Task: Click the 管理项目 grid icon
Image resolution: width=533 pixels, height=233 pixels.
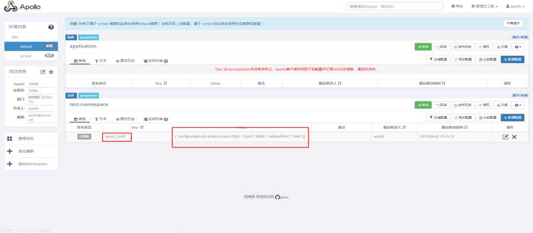Action: (9, 139)
